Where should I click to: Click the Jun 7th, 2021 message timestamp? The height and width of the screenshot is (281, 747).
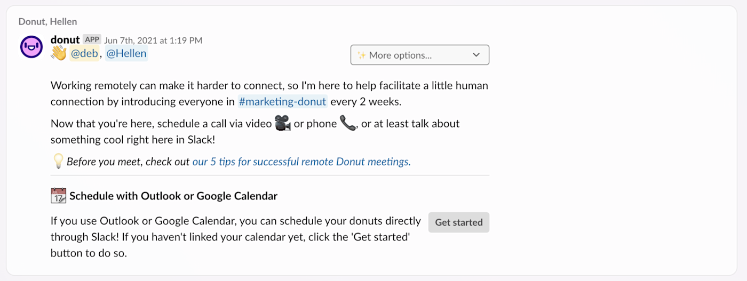click(153, 41)
